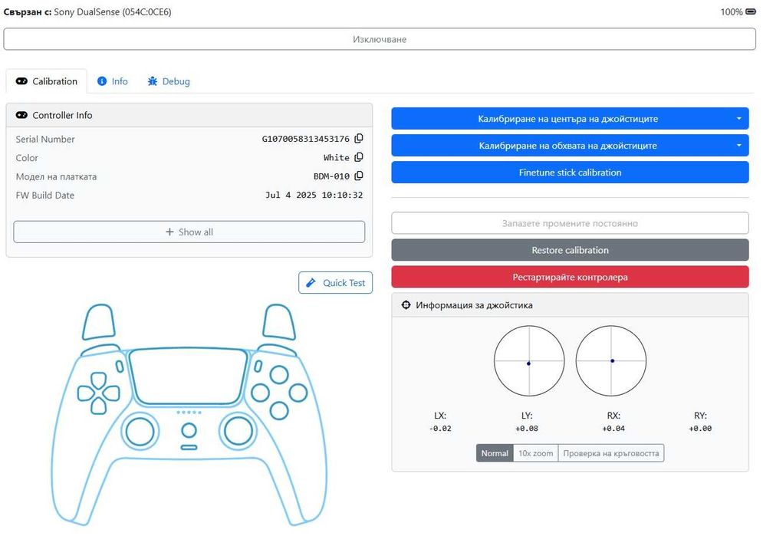Click the D-pad right button on diagram
The image size is (763, 536).
pos(111,393)
